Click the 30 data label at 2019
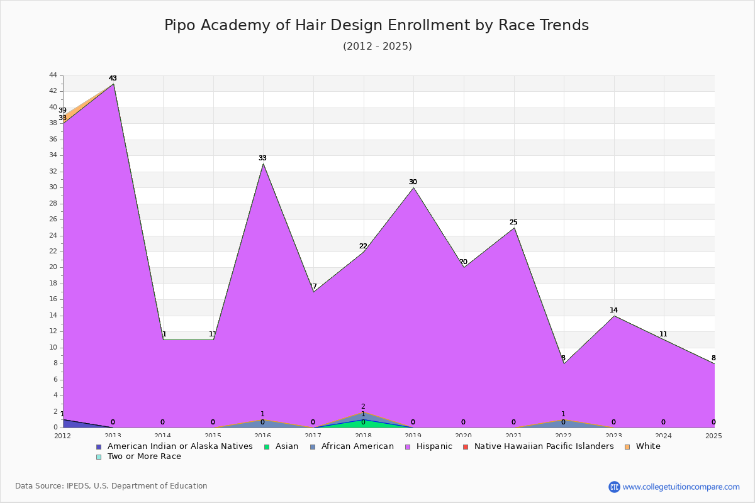This screenshot has height=503, width=755. click(x=413, y=182)
